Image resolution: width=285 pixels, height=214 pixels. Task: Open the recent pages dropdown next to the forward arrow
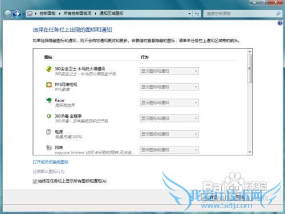[x=23, y=14]
